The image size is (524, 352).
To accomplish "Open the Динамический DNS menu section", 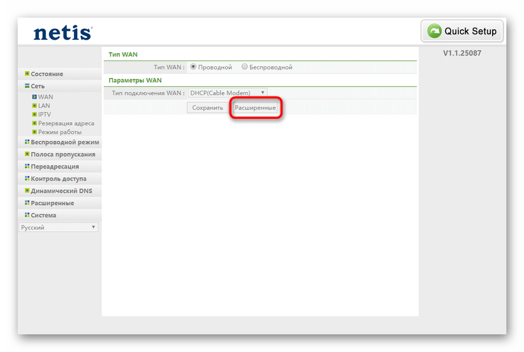I will pos(61,191).
